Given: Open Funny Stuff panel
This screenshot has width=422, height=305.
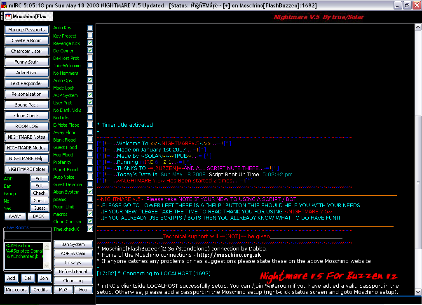Looking at the screenshot, I should tap(26, 62).
